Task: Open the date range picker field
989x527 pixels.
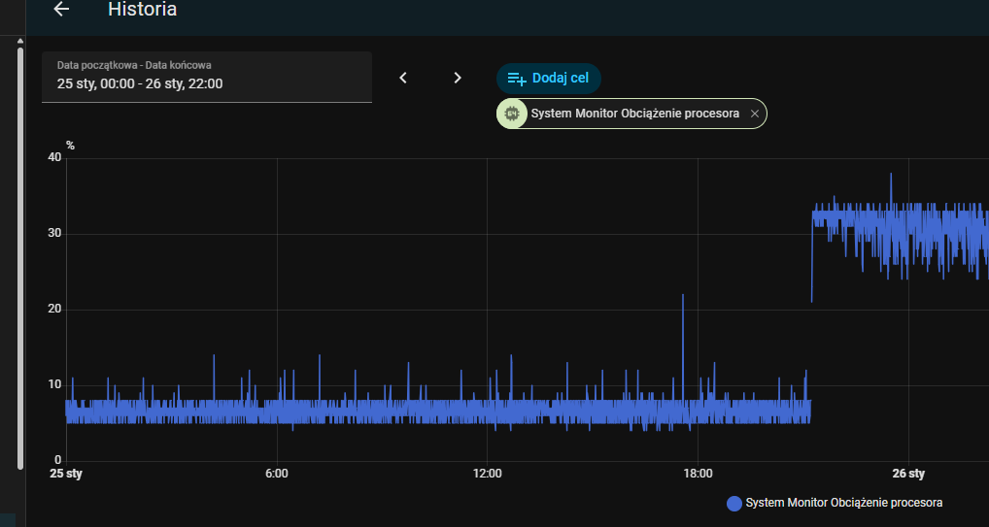Action: pos(206,77)
